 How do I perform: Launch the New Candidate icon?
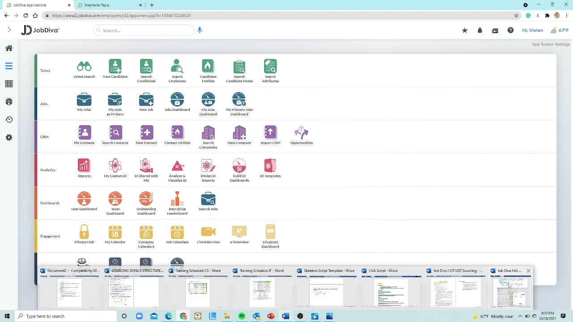pos(115,67)
